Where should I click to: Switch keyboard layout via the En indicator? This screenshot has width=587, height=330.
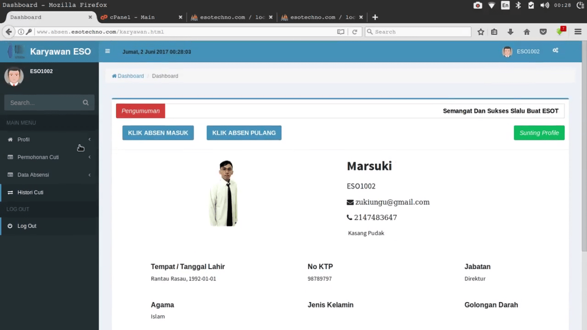[505, 5]
